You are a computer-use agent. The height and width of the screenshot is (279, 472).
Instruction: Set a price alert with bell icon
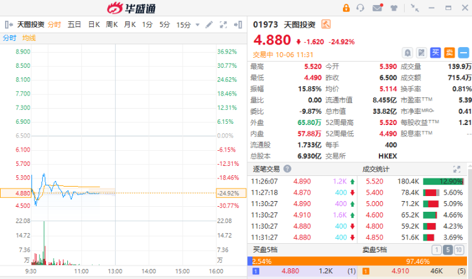[x=407, y=53]
